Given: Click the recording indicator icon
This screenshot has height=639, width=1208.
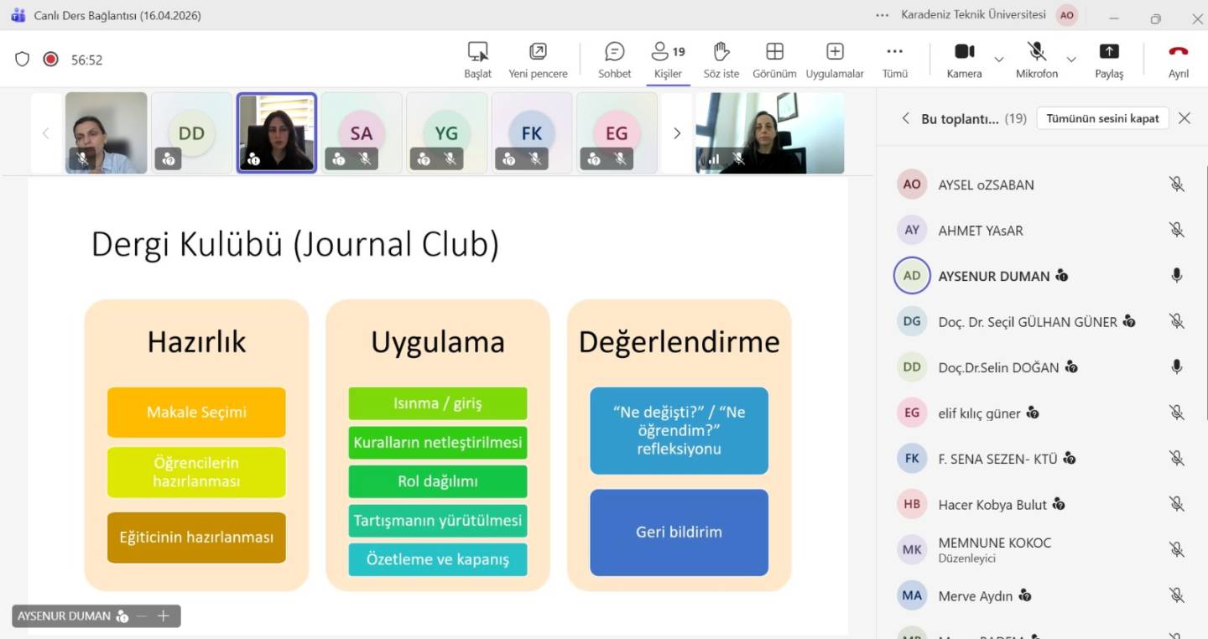Looking at the screenshot, I should [50, 60].
